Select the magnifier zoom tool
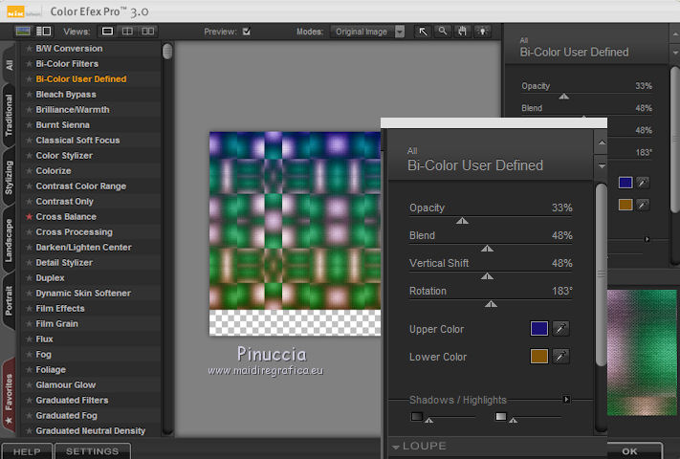Viewport: 680px width, 459px height. click(443, 32)
